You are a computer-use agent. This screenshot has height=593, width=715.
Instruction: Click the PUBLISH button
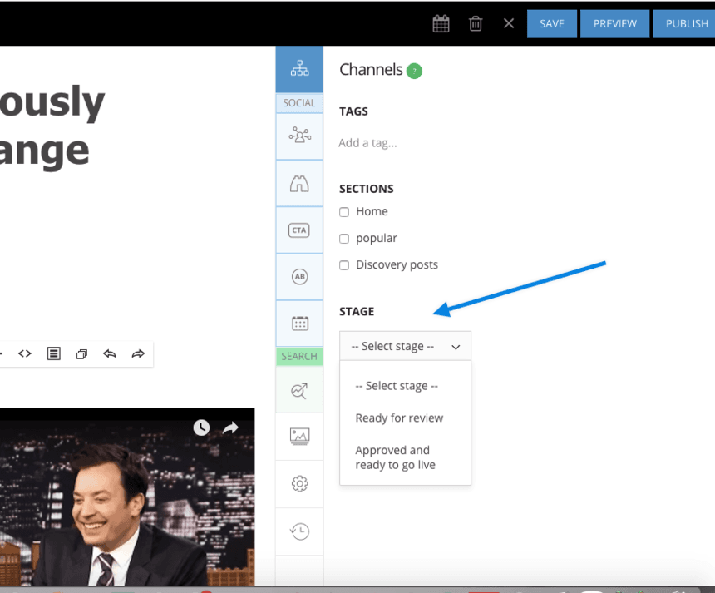pos(686,23)
